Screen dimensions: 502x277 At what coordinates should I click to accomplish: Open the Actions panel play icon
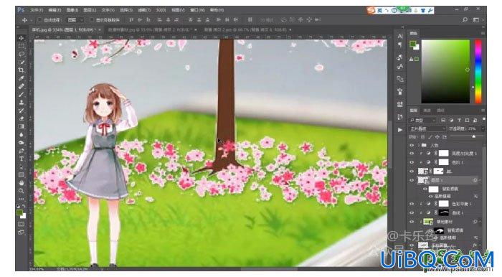click(x=400, y=130)
